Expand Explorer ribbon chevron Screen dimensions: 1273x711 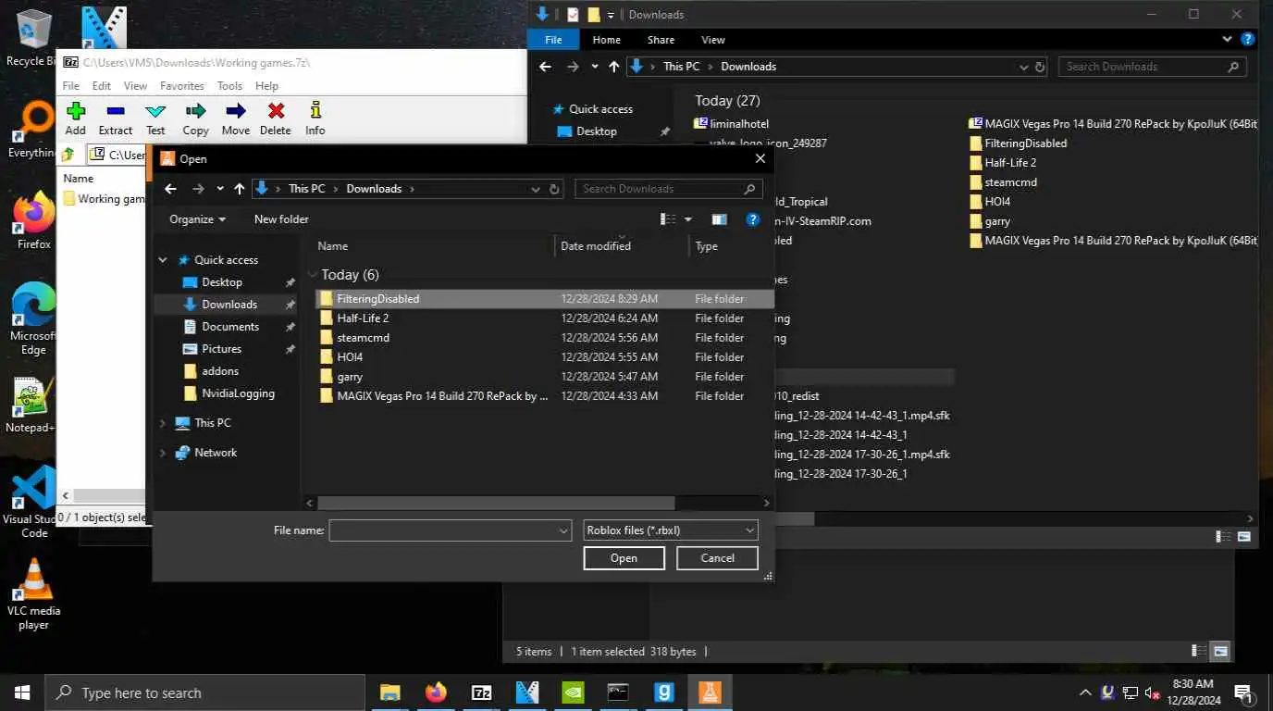[1226, 40]
